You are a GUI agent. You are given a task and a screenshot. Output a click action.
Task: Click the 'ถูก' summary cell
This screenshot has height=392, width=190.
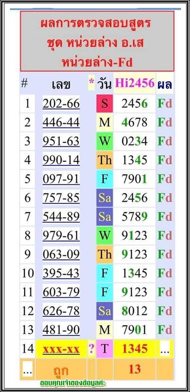click(x=61, y=369)
